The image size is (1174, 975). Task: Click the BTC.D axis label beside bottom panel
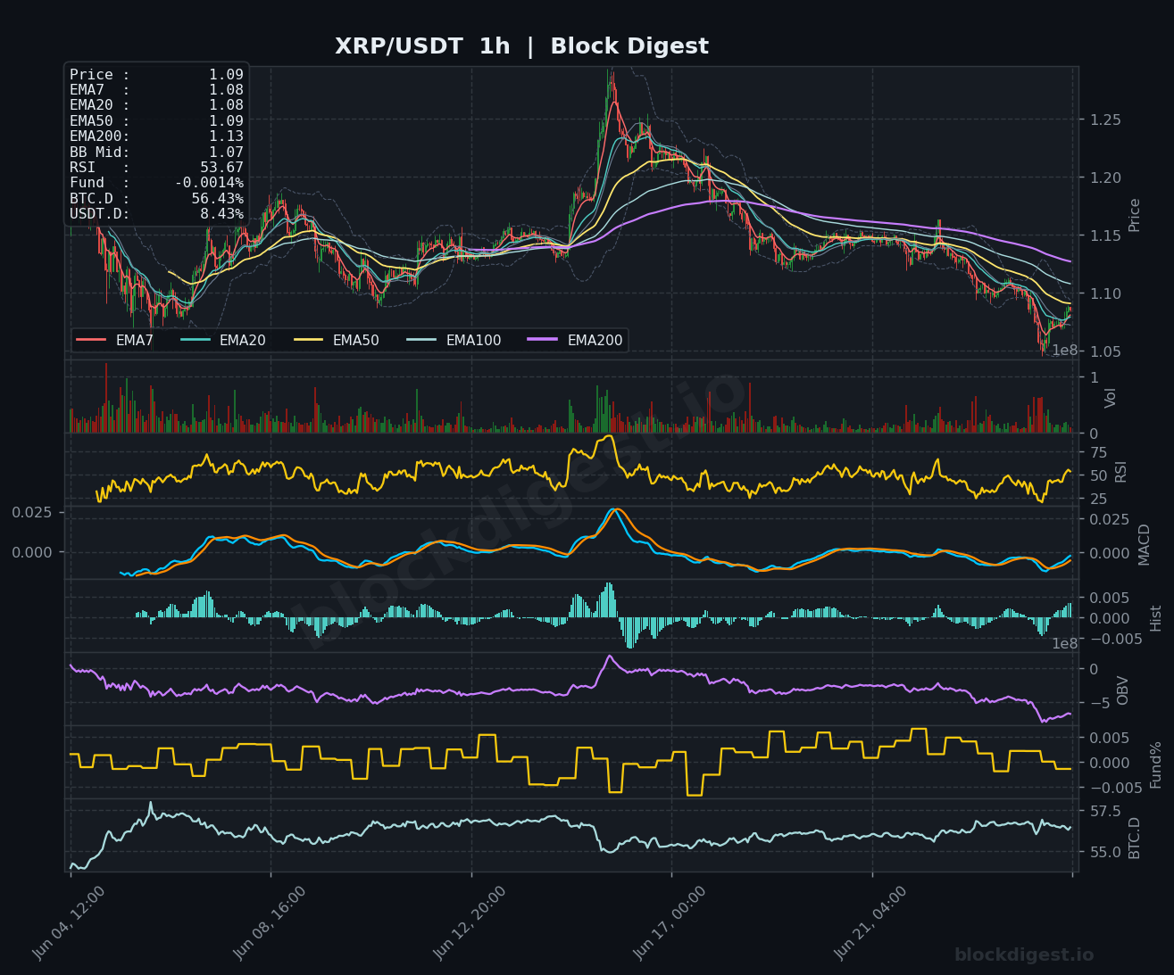(1135, 838)
